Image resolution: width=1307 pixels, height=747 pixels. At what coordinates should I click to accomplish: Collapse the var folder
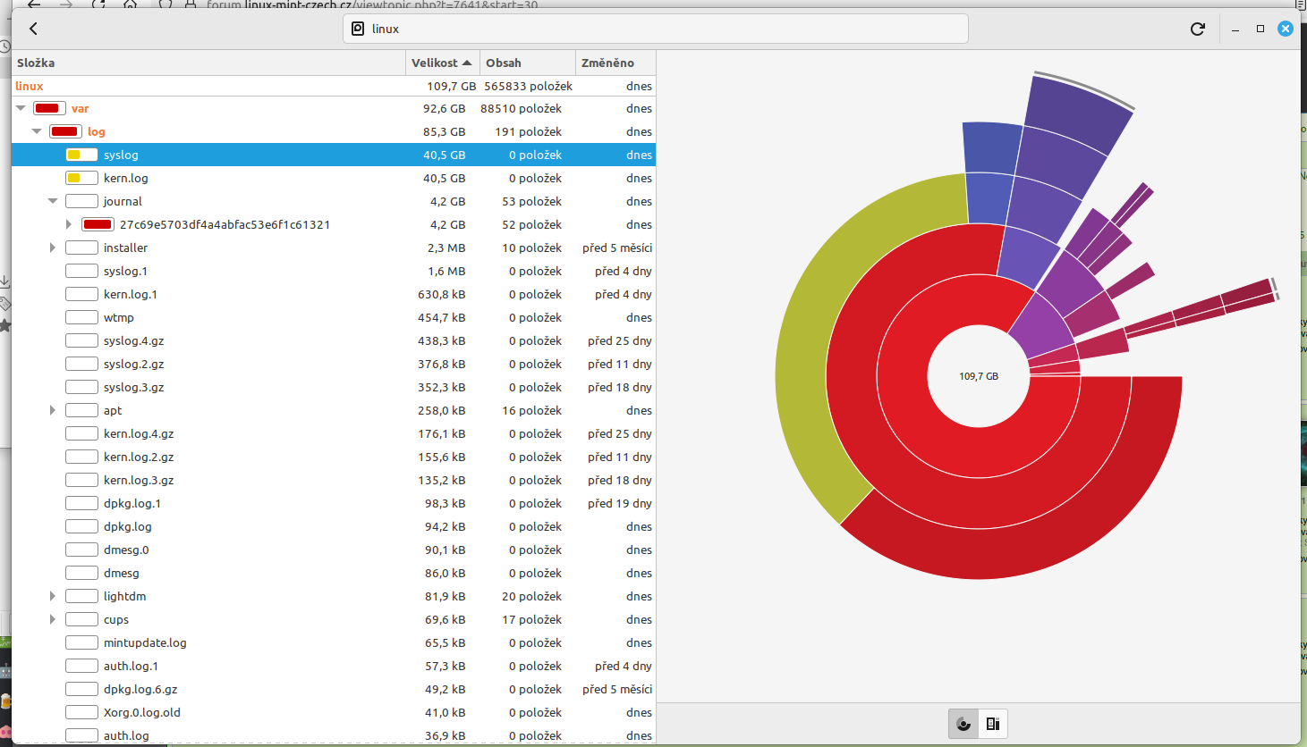click(x=21, y=108)
